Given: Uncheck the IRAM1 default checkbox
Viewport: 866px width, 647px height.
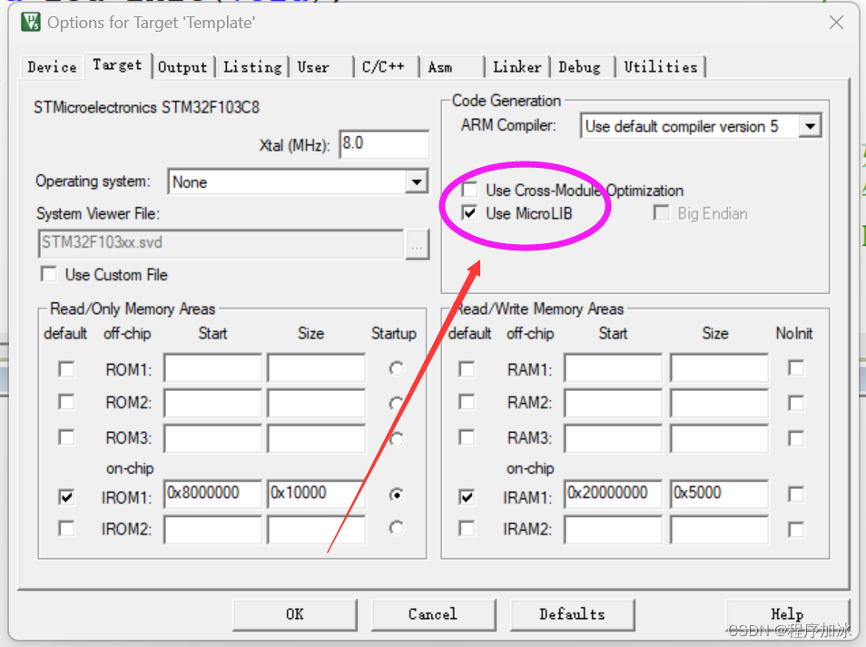Looking at the screenshot, I should (x=467, y=497).
